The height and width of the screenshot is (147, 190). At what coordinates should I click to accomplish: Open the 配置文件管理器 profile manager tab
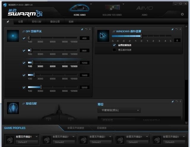click(76, 128)
